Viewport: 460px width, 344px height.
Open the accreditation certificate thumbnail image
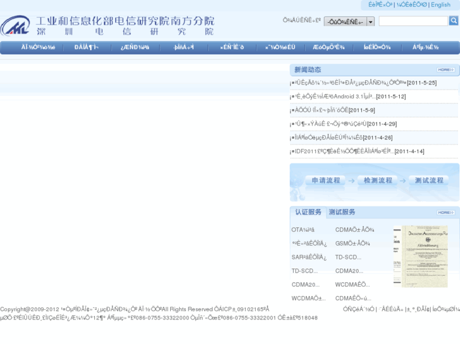(421, 256)
